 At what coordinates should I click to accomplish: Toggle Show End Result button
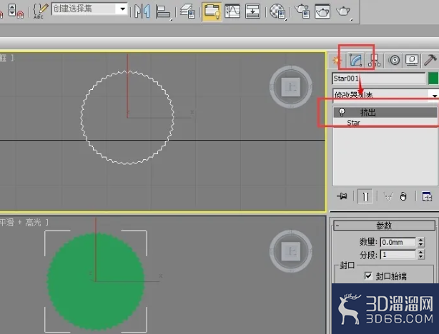point(365,196)
